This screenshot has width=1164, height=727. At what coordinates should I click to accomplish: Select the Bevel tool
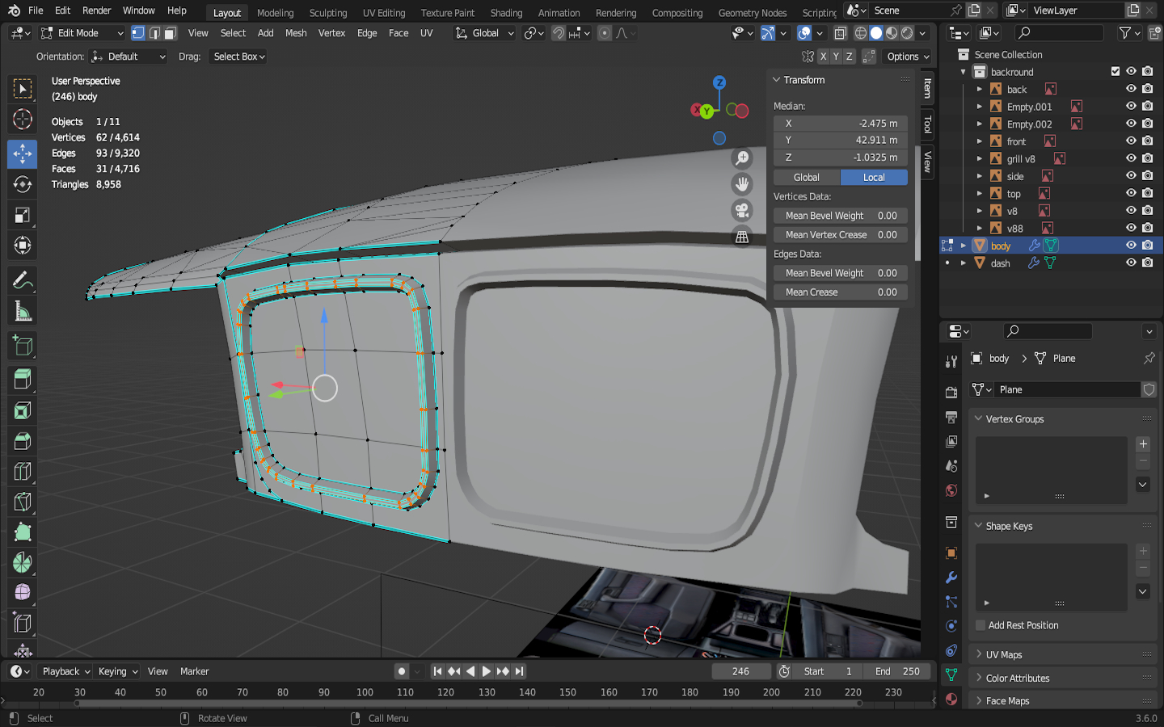23,441
